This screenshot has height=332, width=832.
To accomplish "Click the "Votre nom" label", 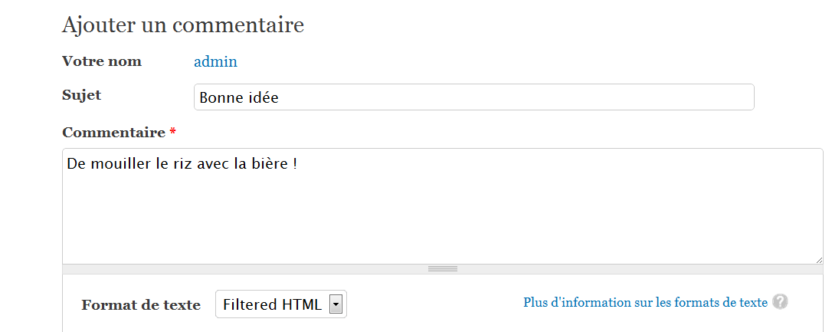I will tap(102, 61).
